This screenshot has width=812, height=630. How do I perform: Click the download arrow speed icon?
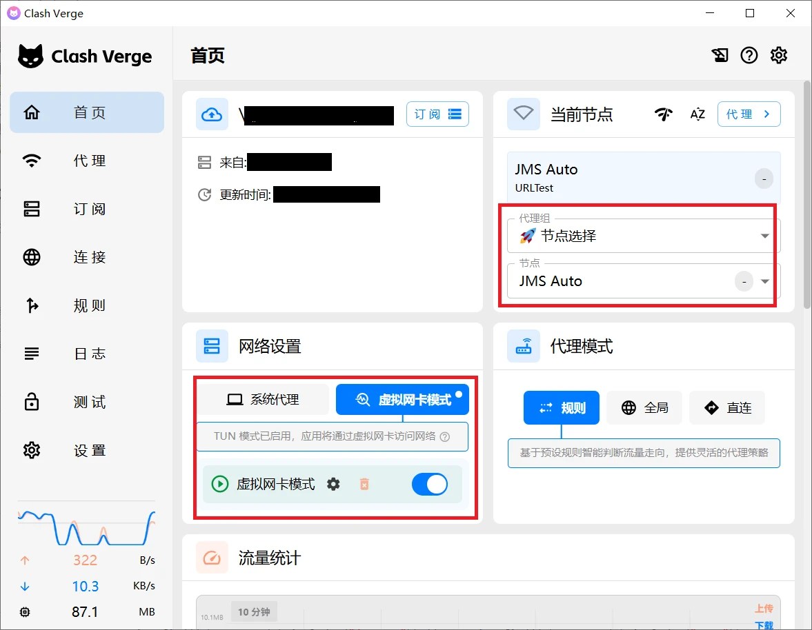[x=25, y=586]
